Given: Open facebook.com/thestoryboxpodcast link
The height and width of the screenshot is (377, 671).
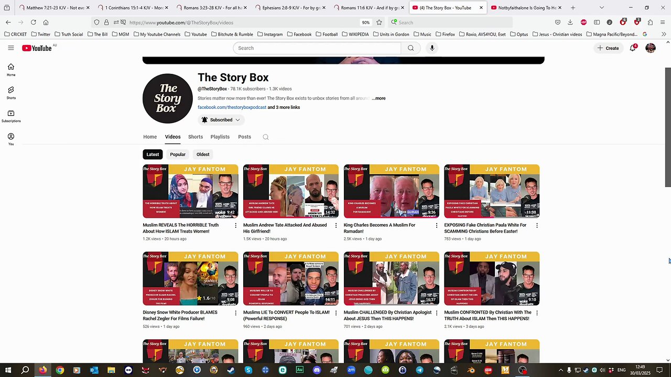Looking at the screenshot, I should 232,107.
